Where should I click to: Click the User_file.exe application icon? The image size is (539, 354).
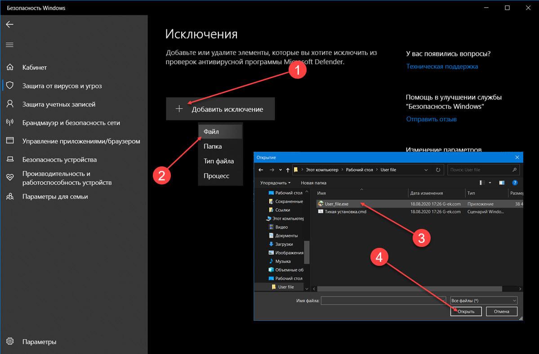tap(321, 204)
